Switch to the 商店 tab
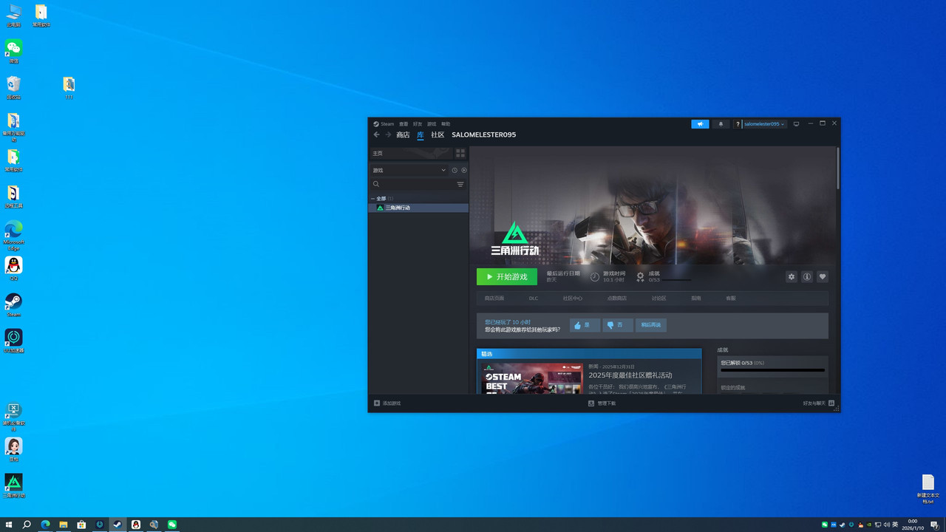 (x=403, y=135)
